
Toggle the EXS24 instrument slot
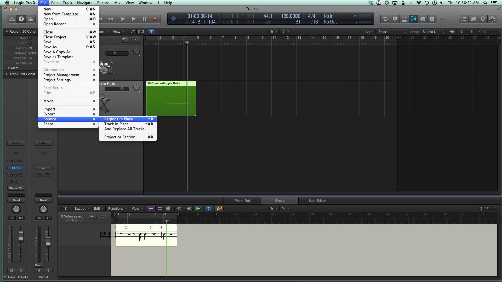click(16, 168)
